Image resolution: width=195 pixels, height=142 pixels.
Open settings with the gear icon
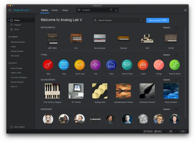[x=185, y=10]
